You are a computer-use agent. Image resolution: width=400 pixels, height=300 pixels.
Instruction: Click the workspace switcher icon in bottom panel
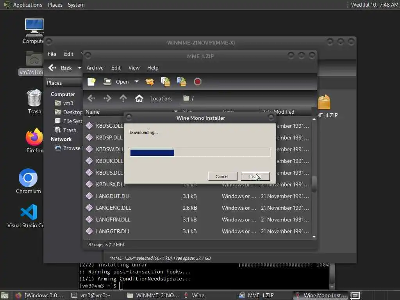point(355,295)
